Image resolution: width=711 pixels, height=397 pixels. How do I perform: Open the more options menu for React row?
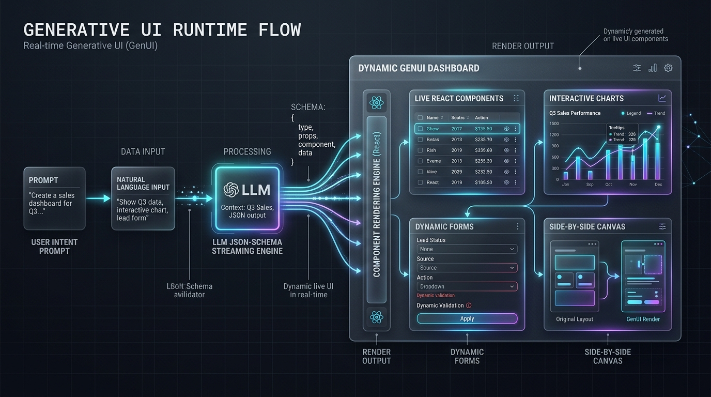(x=515, y=182)
